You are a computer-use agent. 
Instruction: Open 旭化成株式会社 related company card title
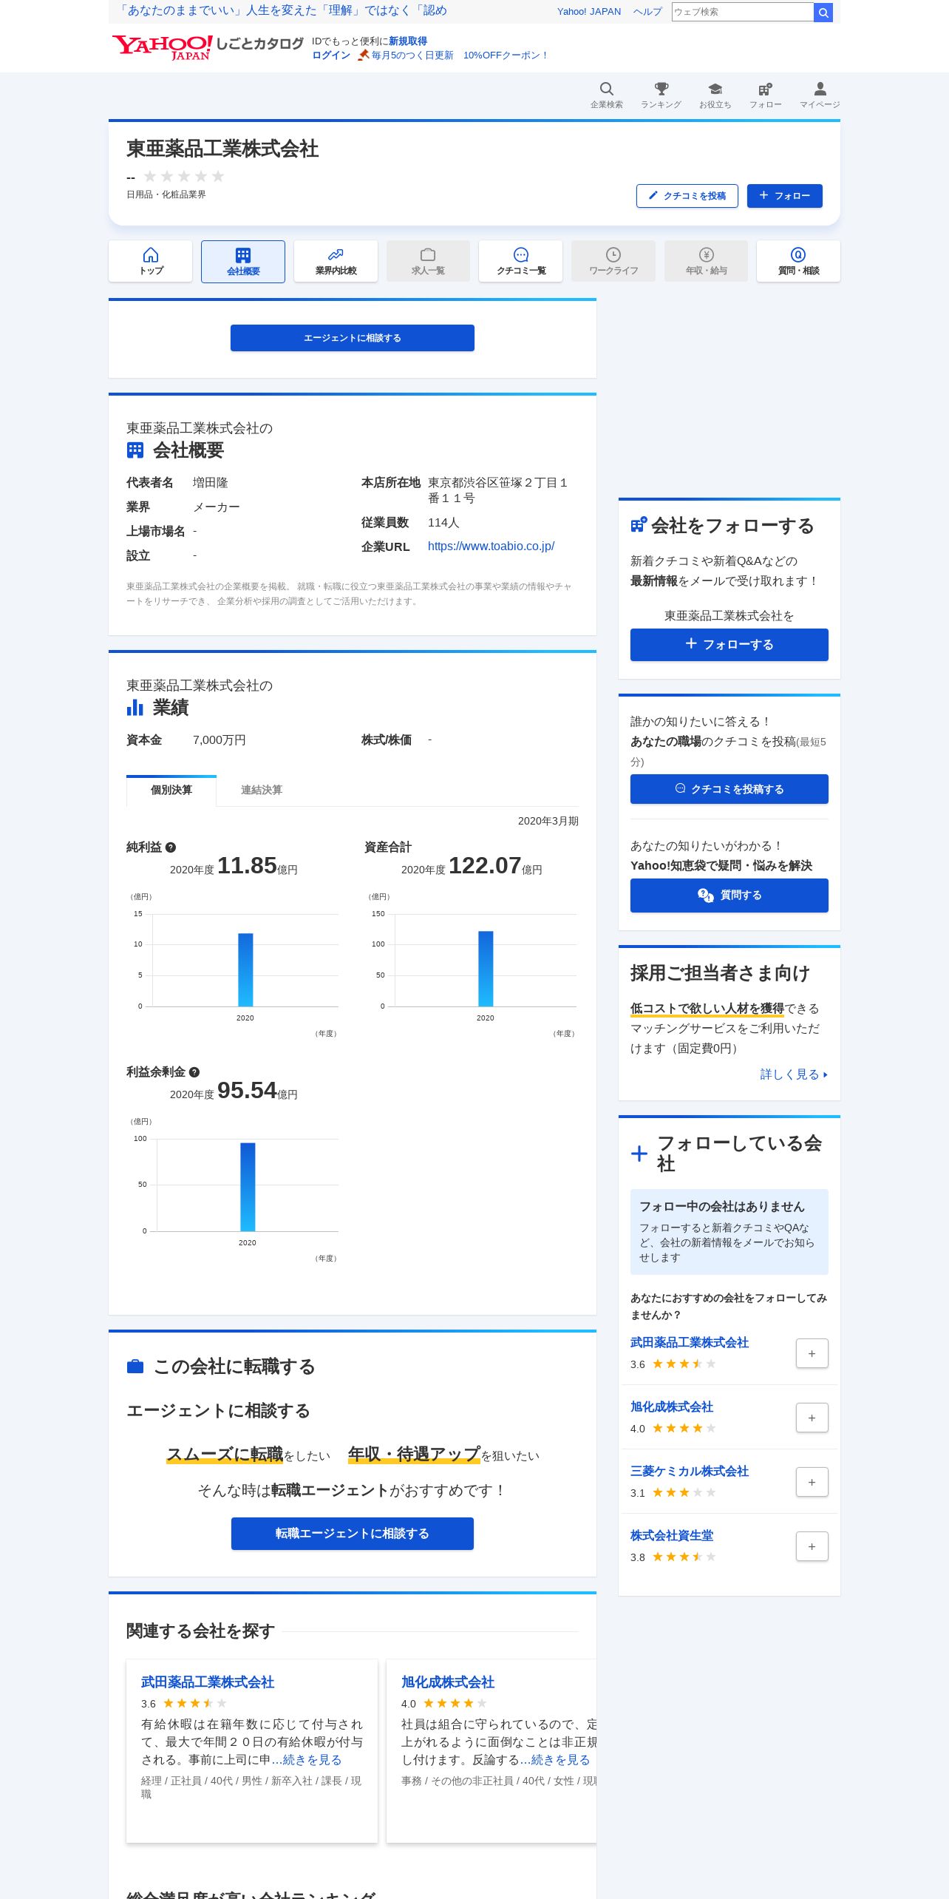448,1682
